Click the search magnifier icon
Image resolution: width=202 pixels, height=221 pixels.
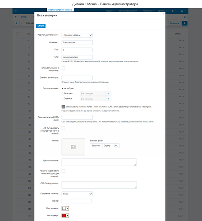click(185, 17)
